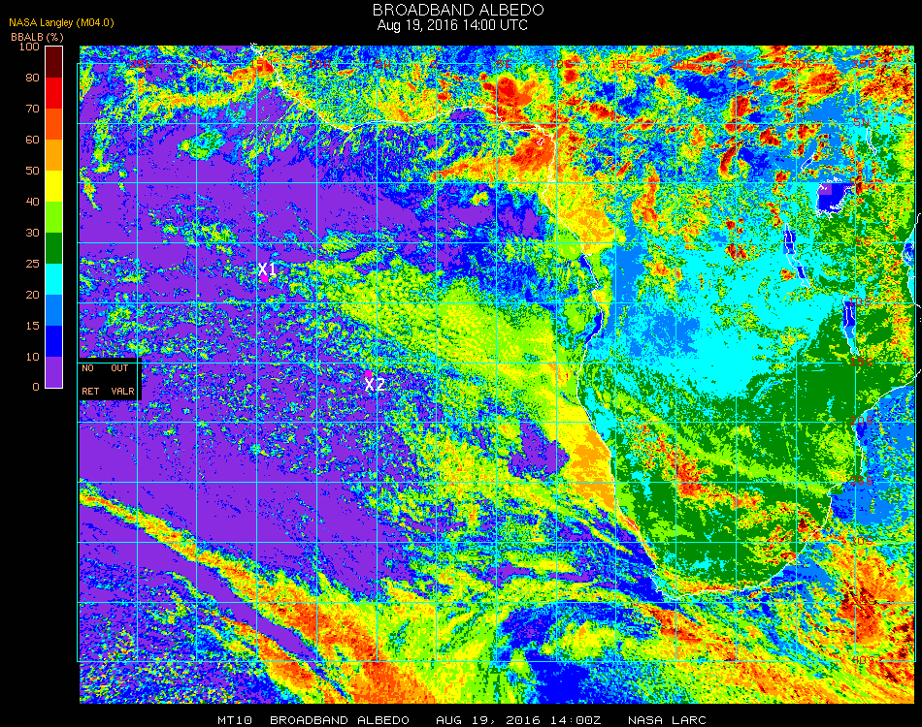Select the yellow 40-50% color bar segment
This screenshot has width=922, height=727.
(54, 186)
